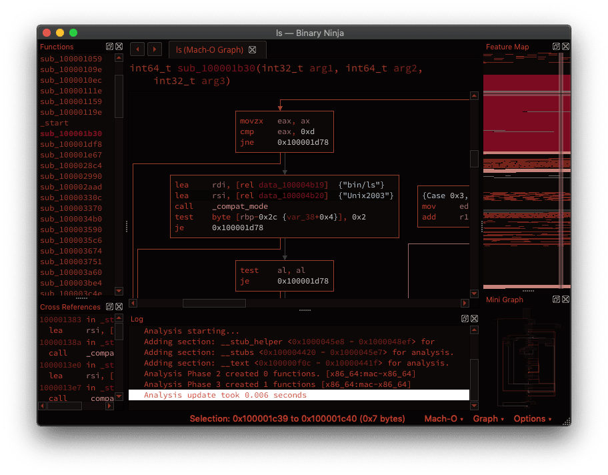This screenshot has height=475, width=608.
Task: Navigate forward with the right arrow button
Action: (x=155, y=49)
